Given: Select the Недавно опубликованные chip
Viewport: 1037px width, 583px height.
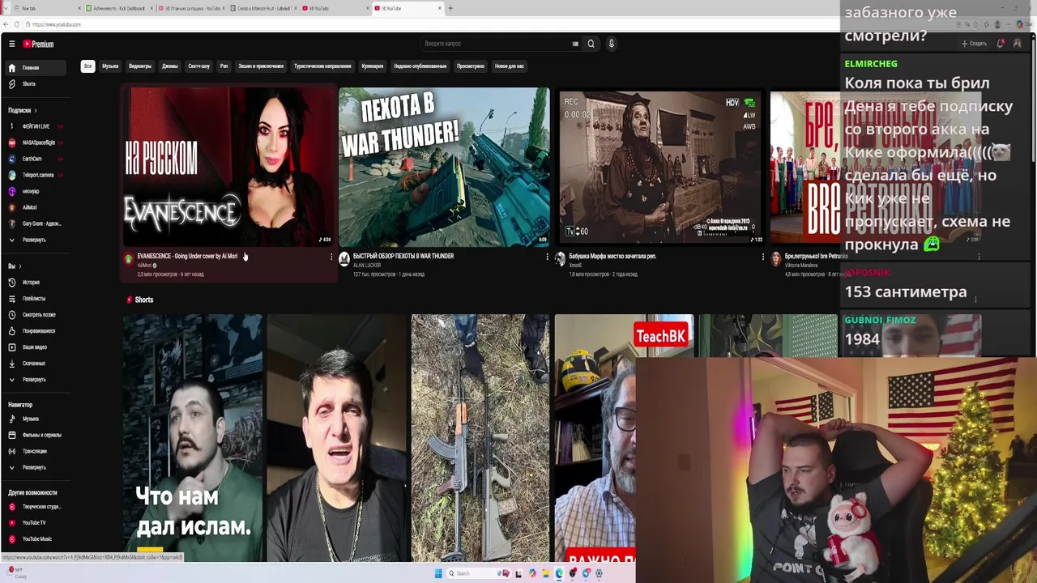Looking at the screenshot, I should pos(420,66).
